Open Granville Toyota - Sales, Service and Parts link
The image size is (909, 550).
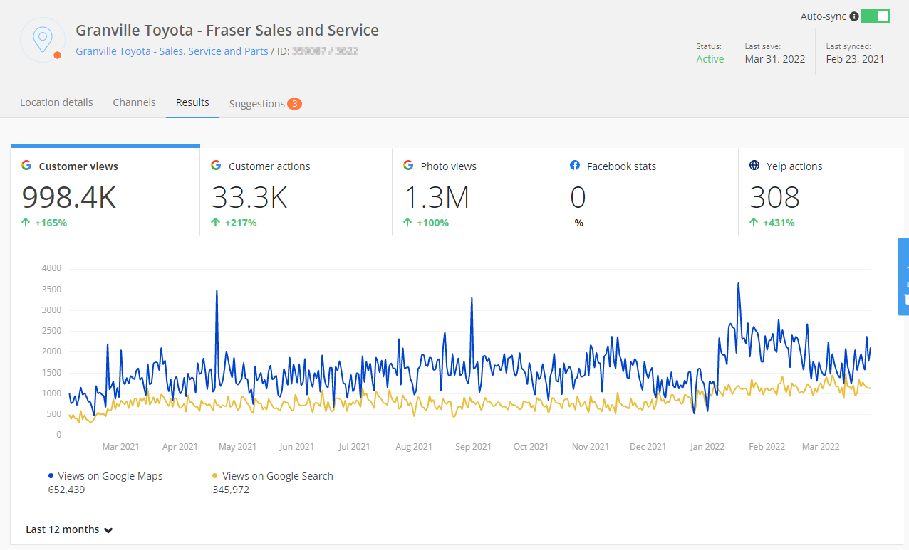[172, 51]
